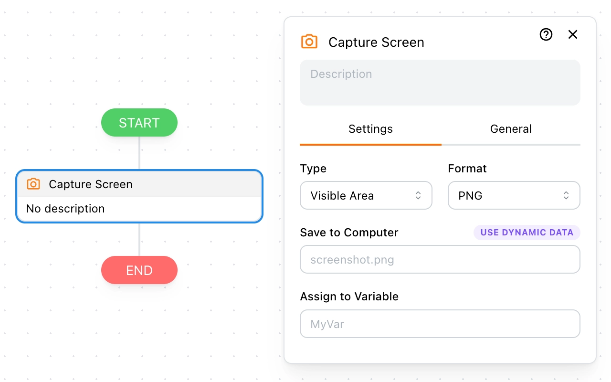This screenshot has height=382, width=611.
Task: Click the camera icon on the workflow node
Action: tap(33, 184)
